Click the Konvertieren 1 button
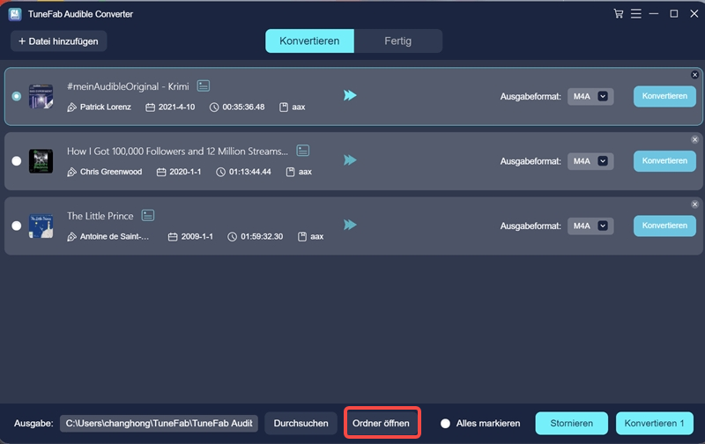The height and width of the screenshot is (444, 705). (x=654, y=424)
